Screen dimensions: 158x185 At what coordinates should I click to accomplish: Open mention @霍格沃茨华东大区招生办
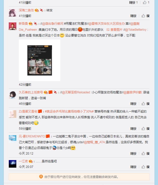coord(107,24)
